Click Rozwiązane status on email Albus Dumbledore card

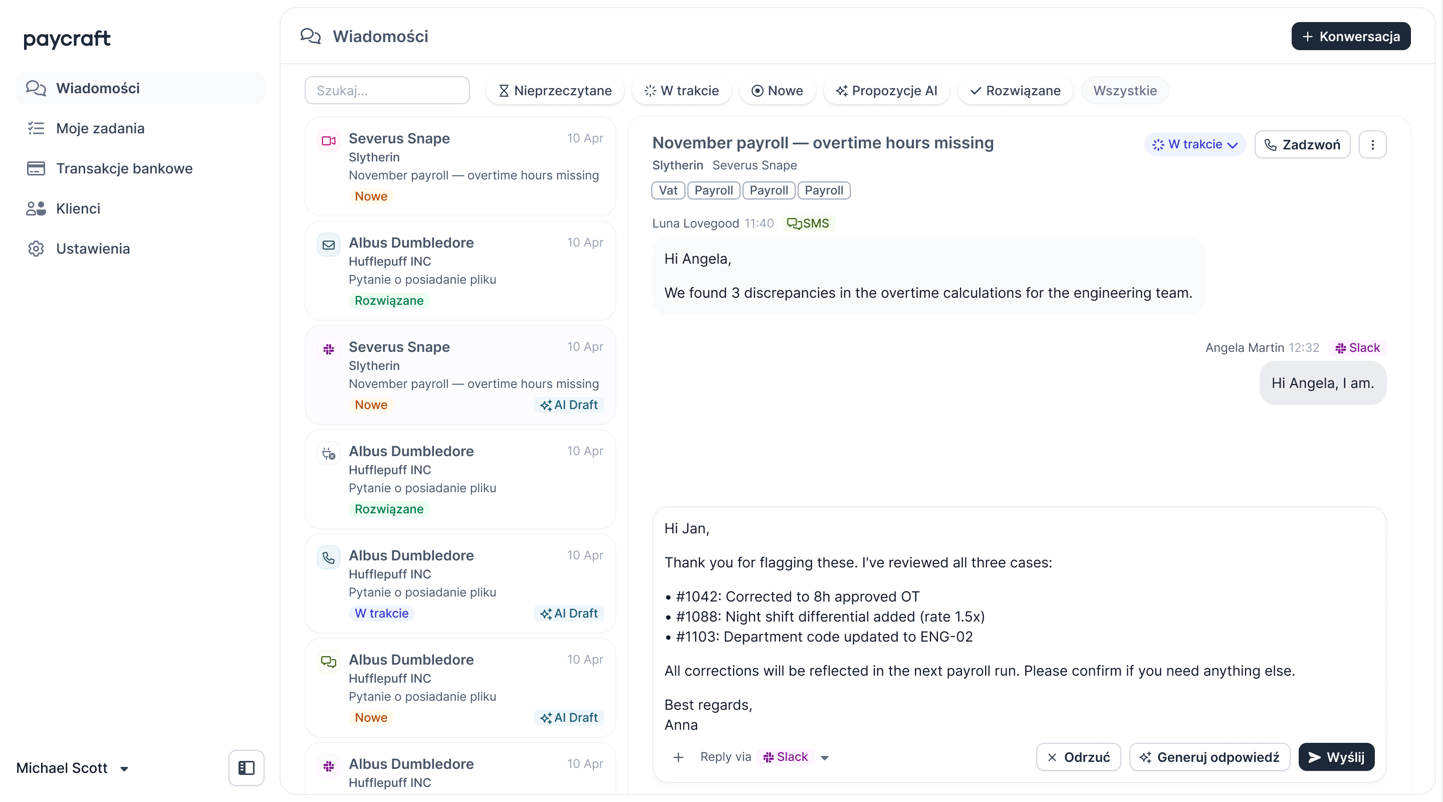389,300
